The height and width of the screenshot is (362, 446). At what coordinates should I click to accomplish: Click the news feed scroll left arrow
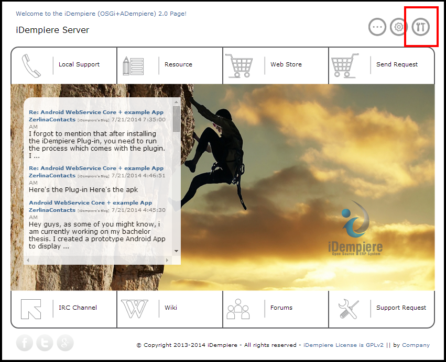click(28, 260)
